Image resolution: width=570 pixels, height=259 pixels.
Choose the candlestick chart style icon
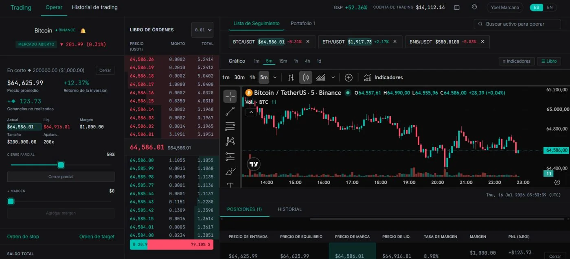coord(306,77)
